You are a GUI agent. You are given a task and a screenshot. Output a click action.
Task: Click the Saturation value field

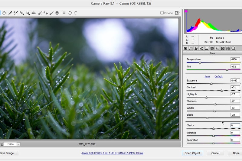pos(235,140)
